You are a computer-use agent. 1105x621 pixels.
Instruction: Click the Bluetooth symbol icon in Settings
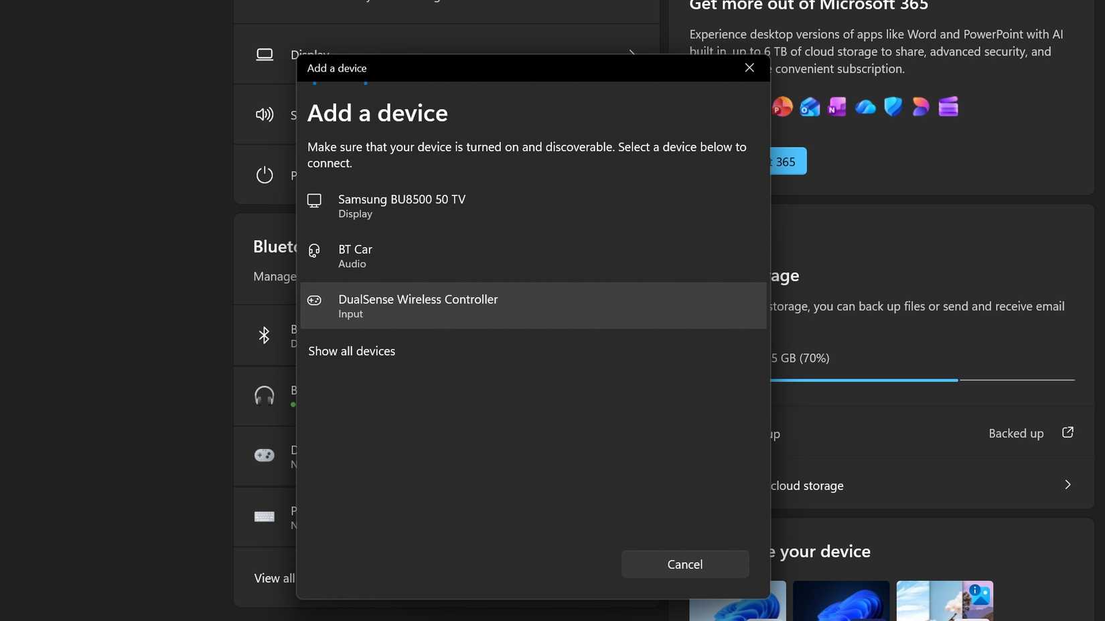point(264,335)
